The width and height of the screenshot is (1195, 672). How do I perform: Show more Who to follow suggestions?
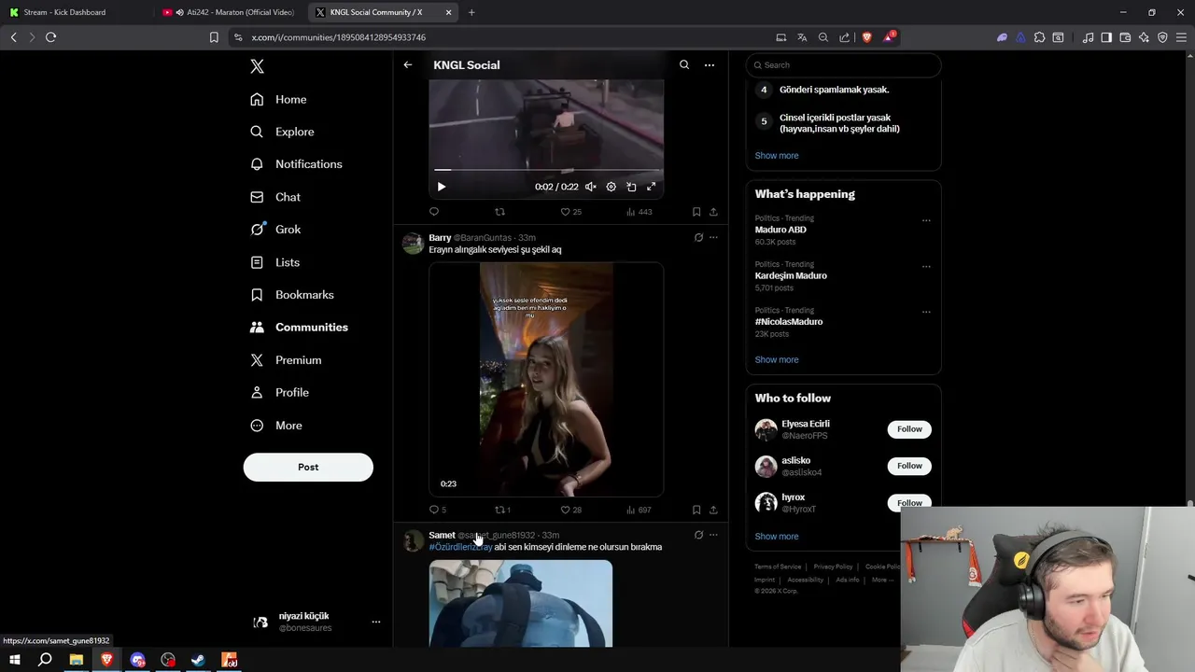click(777, 537)
